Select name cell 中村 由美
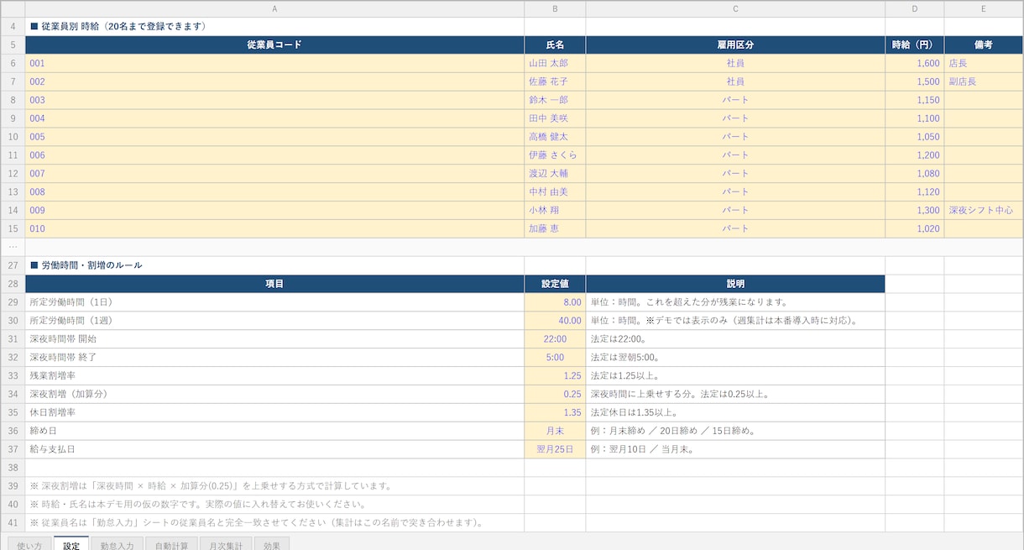 pos(555,191)
